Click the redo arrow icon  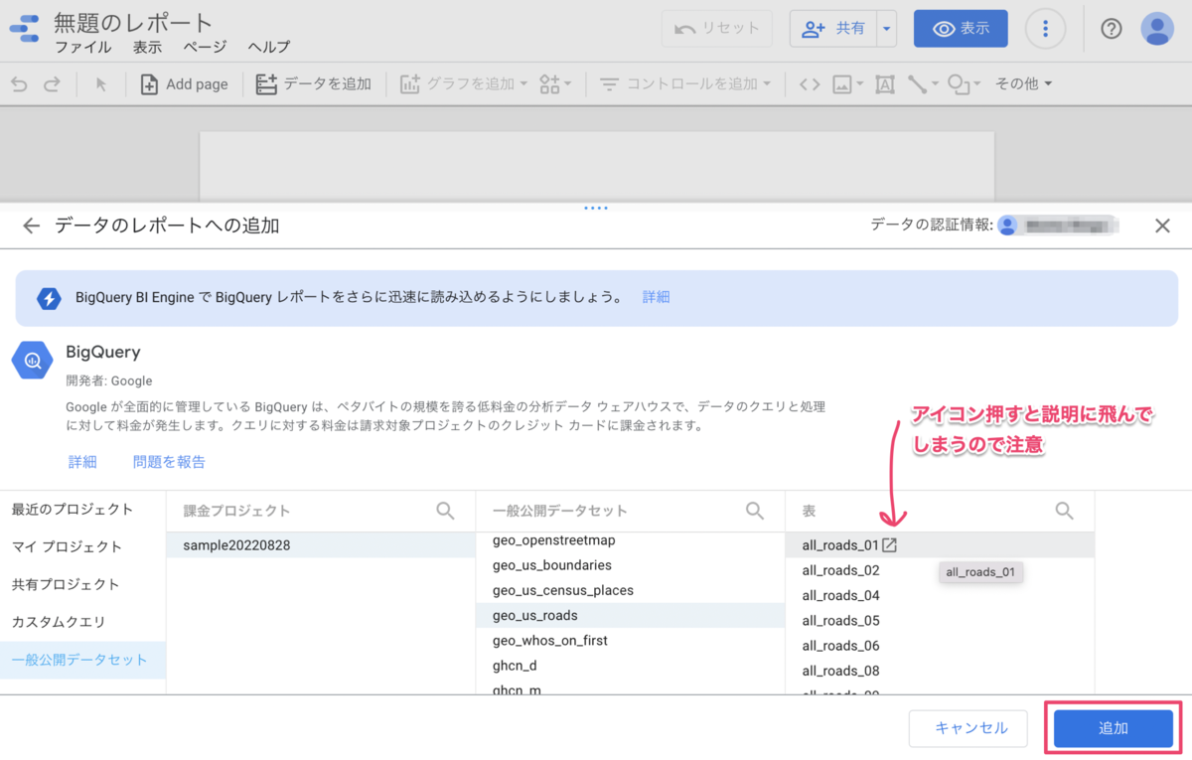52,84
